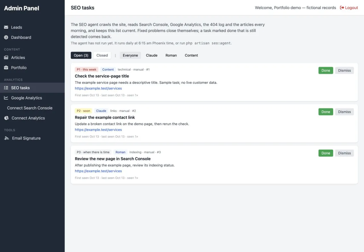Screen dimensions: 364x252
Task: Click the Connect Analytics pie chart icon
Action: [6, 118]
